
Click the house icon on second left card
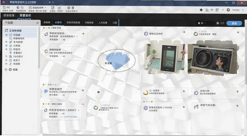(46, 51)
